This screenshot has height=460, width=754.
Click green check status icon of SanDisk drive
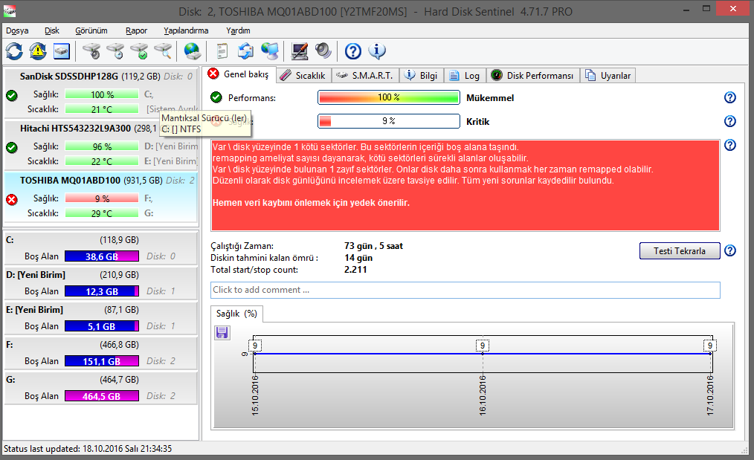coord(12,95)
